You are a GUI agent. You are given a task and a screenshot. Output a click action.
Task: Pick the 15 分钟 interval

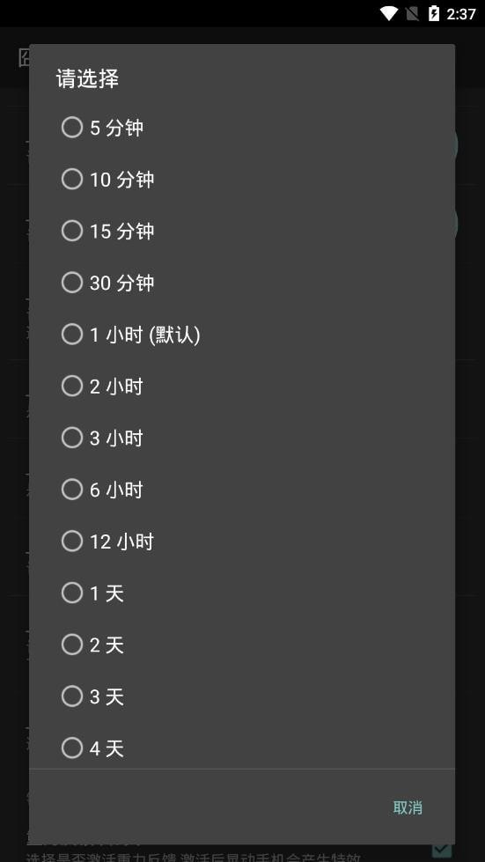(242, 231)
